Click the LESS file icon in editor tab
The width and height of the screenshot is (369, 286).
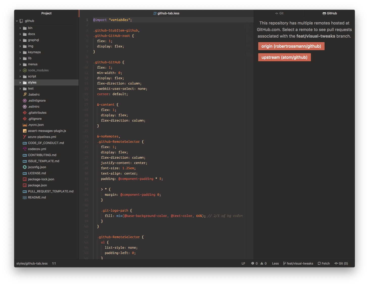155,13
